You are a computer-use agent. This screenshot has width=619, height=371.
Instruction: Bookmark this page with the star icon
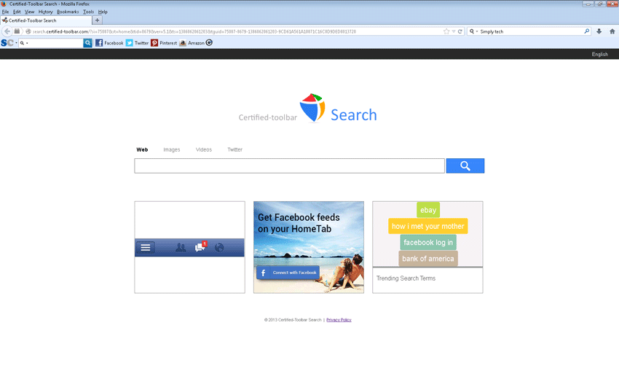click(446, 31)
